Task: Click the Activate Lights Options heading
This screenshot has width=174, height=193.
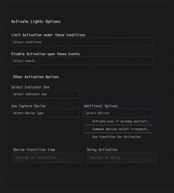Action: pyautogui.click(x=36, y=22)
